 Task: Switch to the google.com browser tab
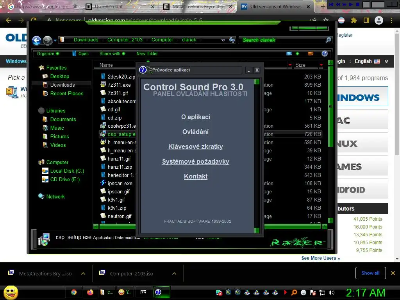click(42, 7)
